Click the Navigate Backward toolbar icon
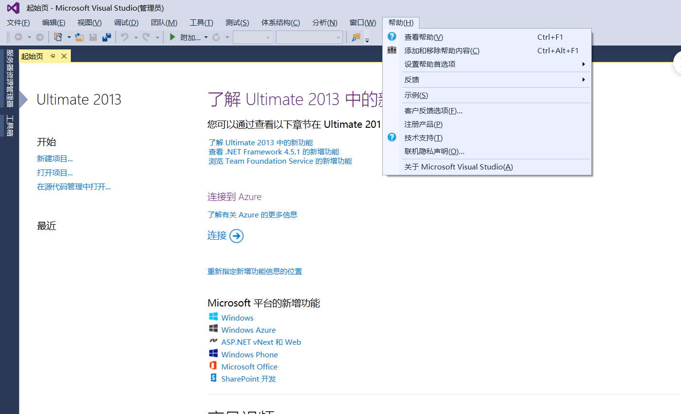681x414 pixels. tap(18, 37)
